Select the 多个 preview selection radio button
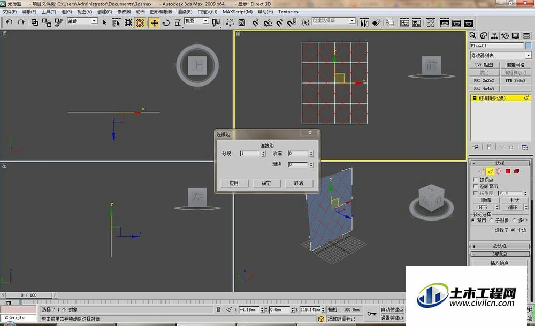The height and width of the screenshot is (326, 535). click(x=514, y=221)
